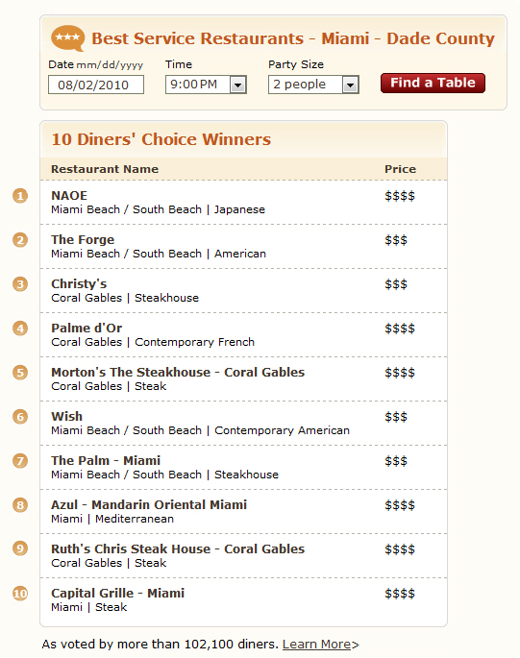Click the orange star speech-bubble icon
520x658 pixels.
pos(67,38)
